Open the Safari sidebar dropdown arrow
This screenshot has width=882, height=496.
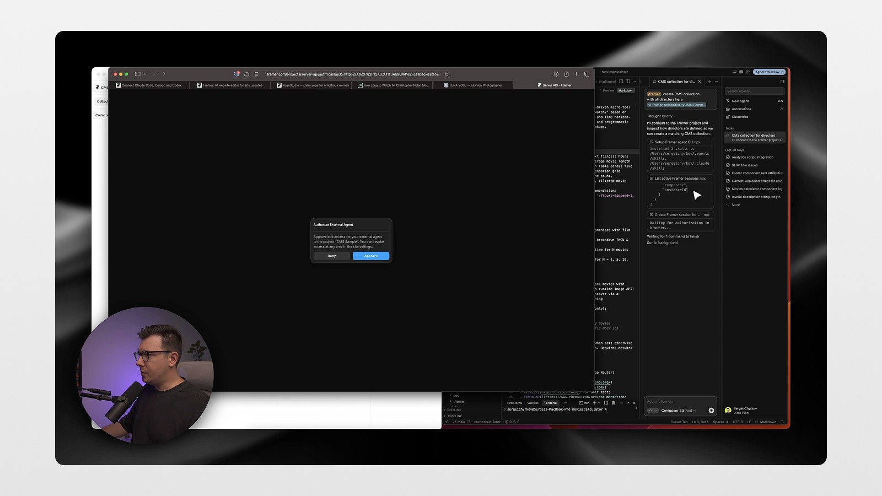tap(145, 74)
